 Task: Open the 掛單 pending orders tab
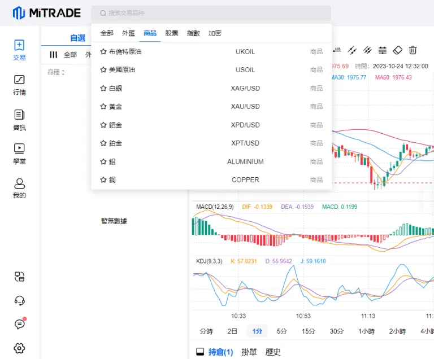click(x=249, y=352)
